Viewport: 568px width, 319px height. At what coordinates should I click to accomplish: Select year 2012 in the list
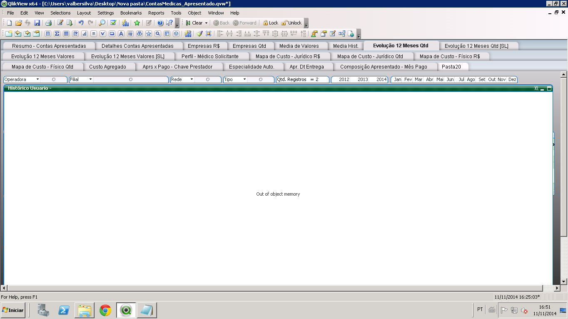click(344, 79)
